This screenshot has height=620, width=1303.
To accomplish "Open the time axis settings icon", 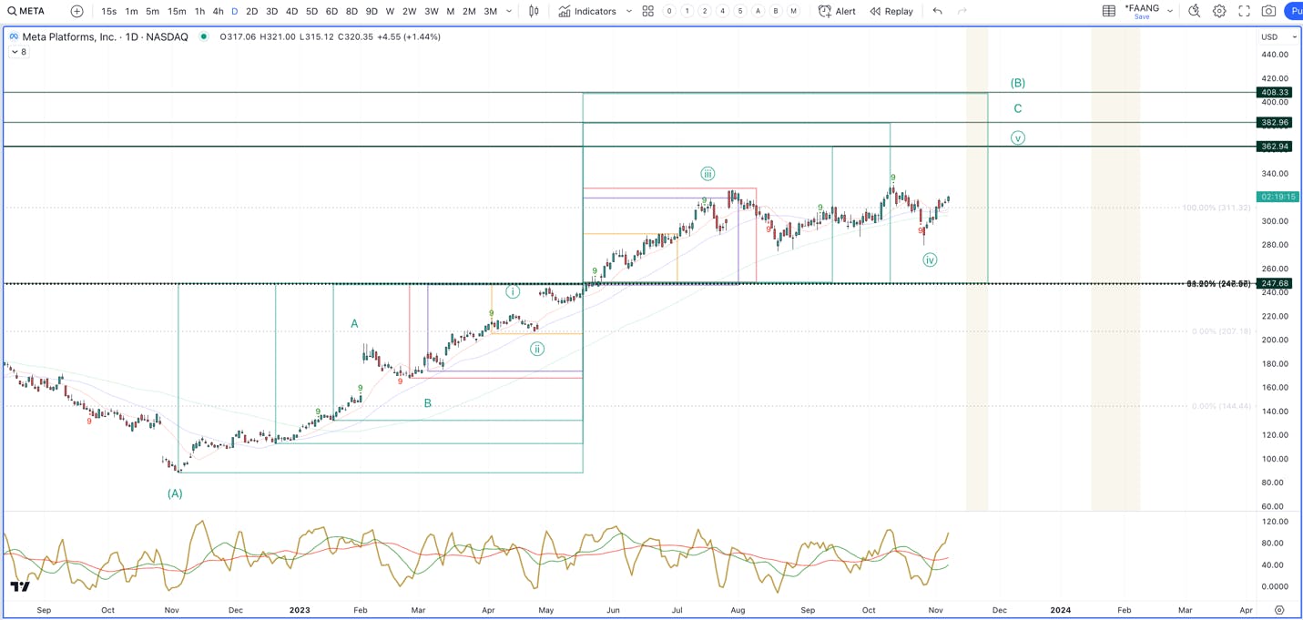I will [1279, 610].
